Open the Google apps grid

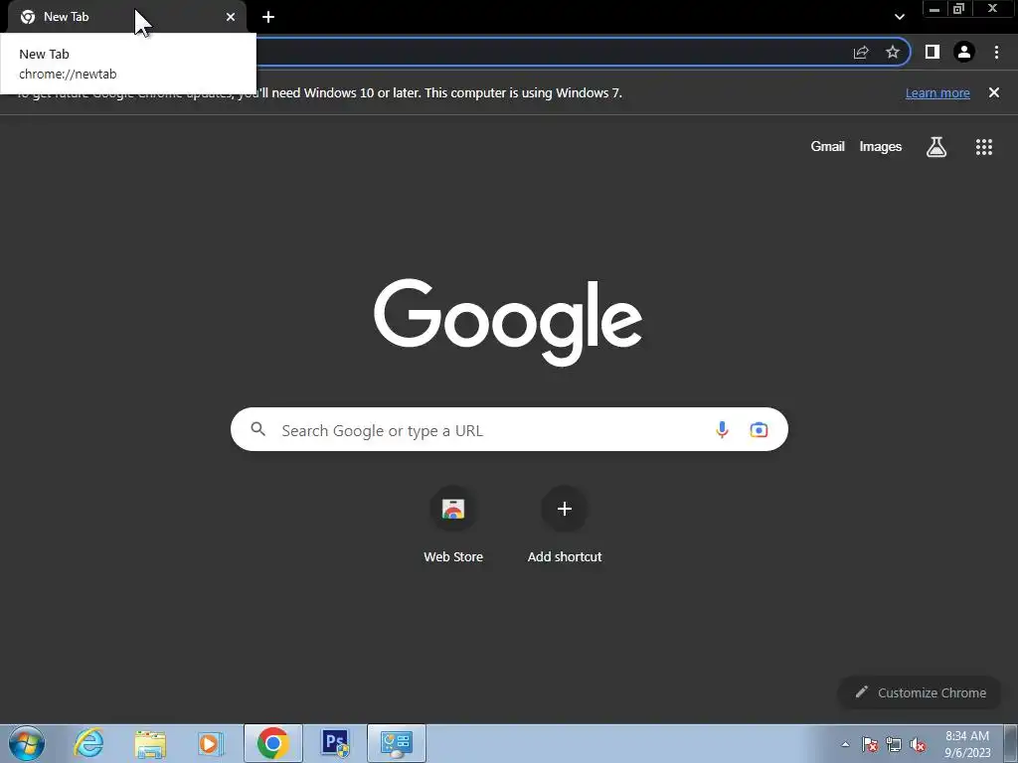tap(984, 147)
